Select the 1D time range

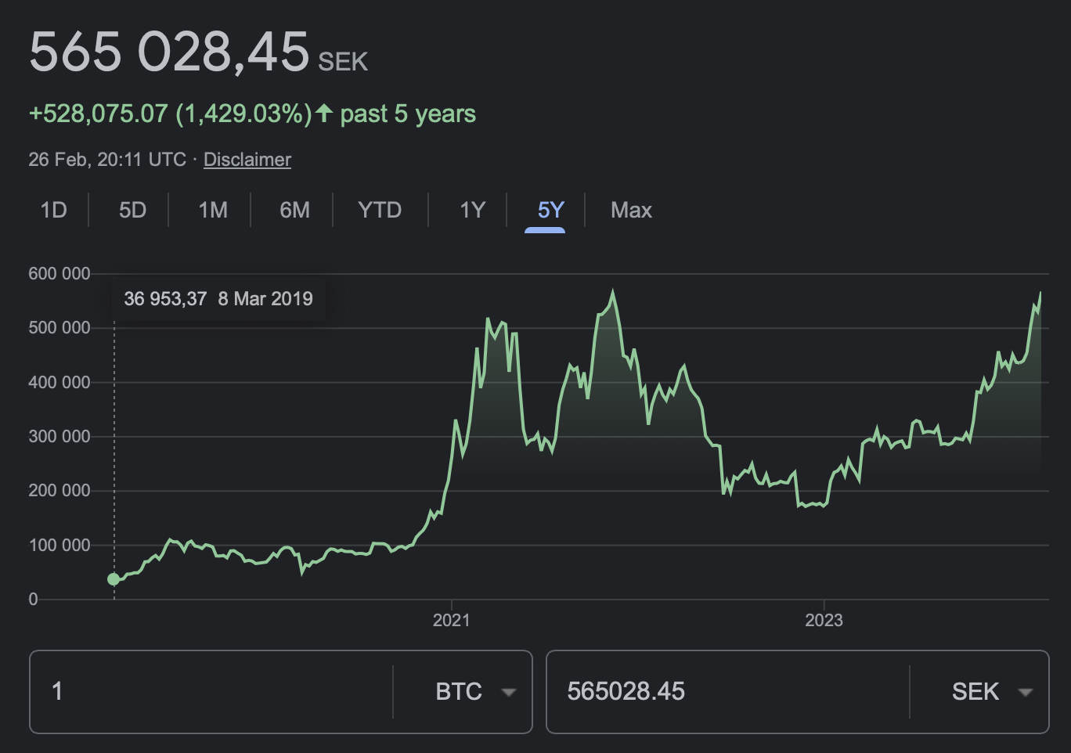point(53,210)
